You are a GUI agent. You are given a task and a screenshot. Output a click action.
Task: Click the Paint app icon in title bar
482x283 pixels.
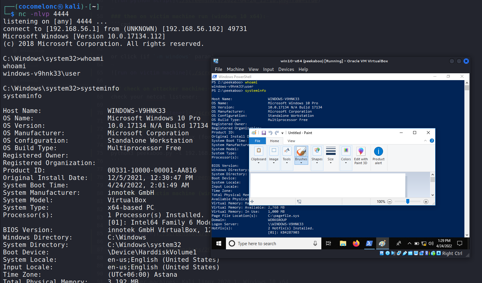[254, 133]
